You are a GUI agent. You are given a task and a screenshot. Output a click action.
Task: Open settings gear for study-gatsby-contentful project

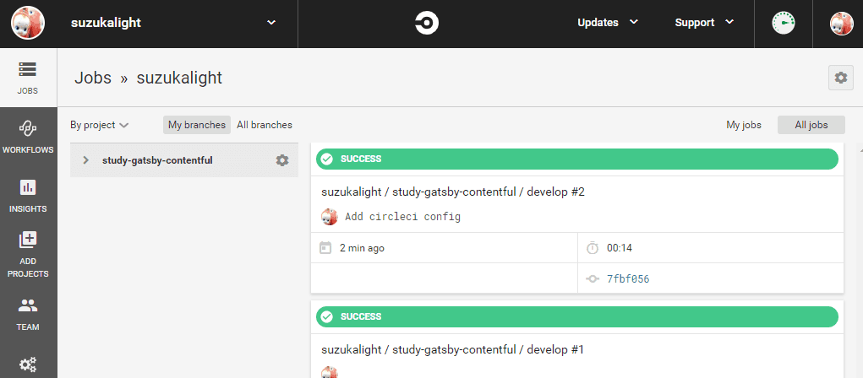282,160
